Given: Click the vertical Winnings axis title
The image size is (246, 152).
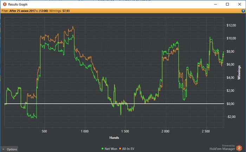Looking at the screenshot, I should pos(239,73).
